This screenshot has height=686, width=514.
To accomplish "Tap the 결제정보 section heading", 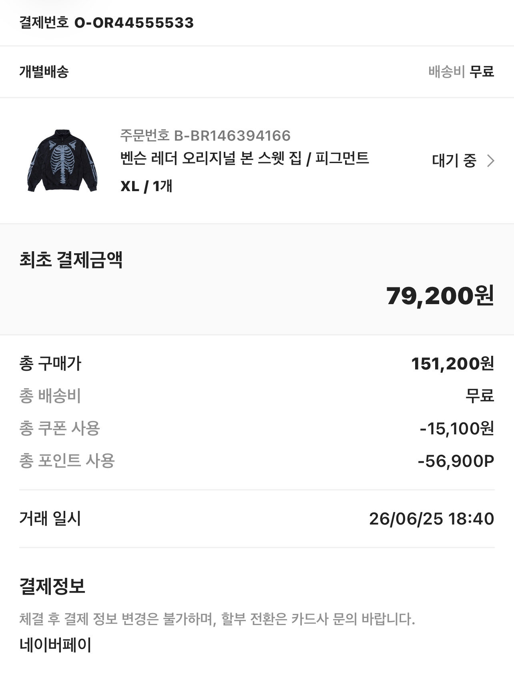I will click(x=52, y=586).
